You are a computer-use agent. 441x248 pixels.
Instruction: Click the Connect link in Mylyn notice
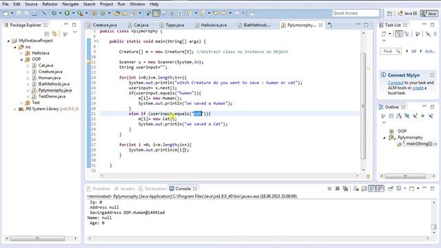tap(396, 83)
